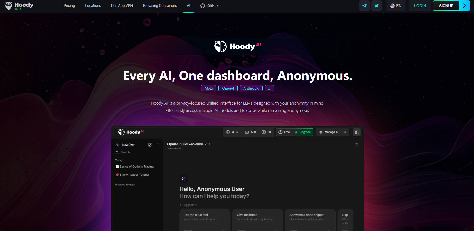Select the Anthropic provider tag

tap(251, 88)
